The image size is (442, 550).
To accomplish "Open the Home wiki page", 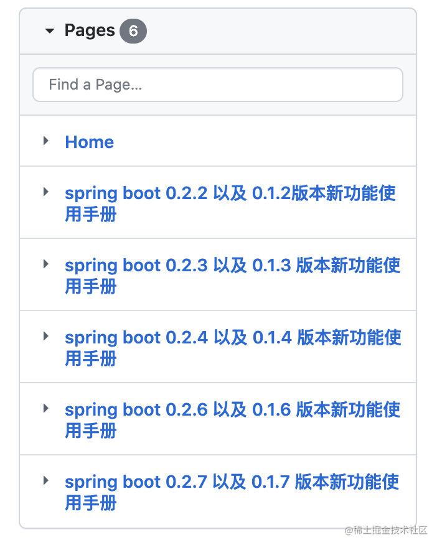I will click(x=89, y=142).
